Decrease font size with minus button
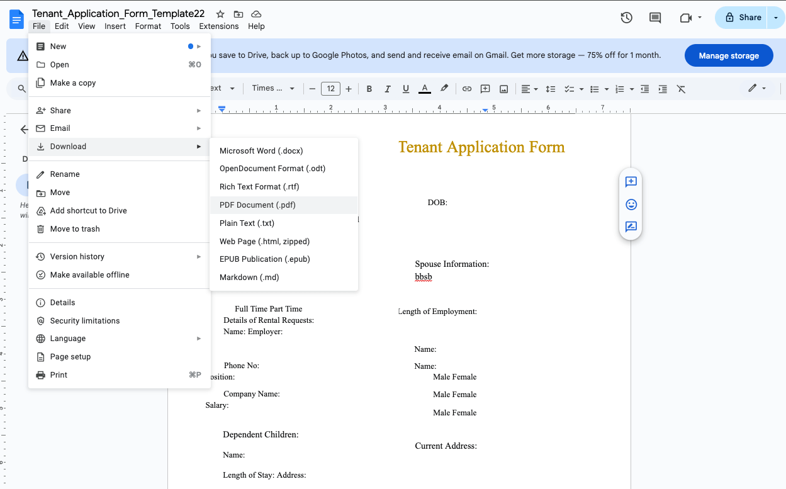786x489 pixels. pos(312,89)
